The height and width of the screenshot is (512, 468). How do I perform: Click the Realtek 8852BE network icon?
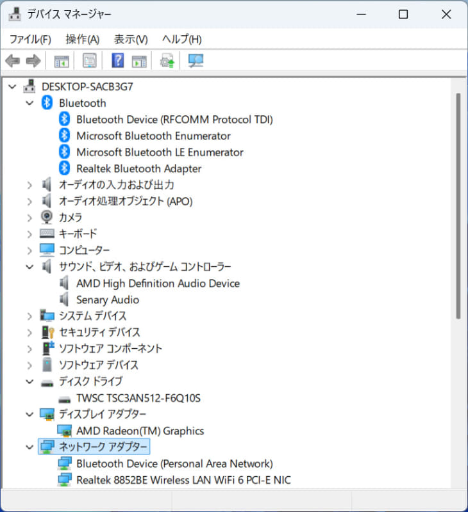64,480
